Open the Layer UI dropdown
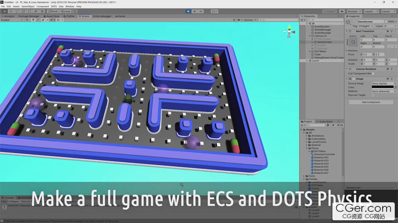Screen dimensions: 398x223 click(x=390, y=26)
